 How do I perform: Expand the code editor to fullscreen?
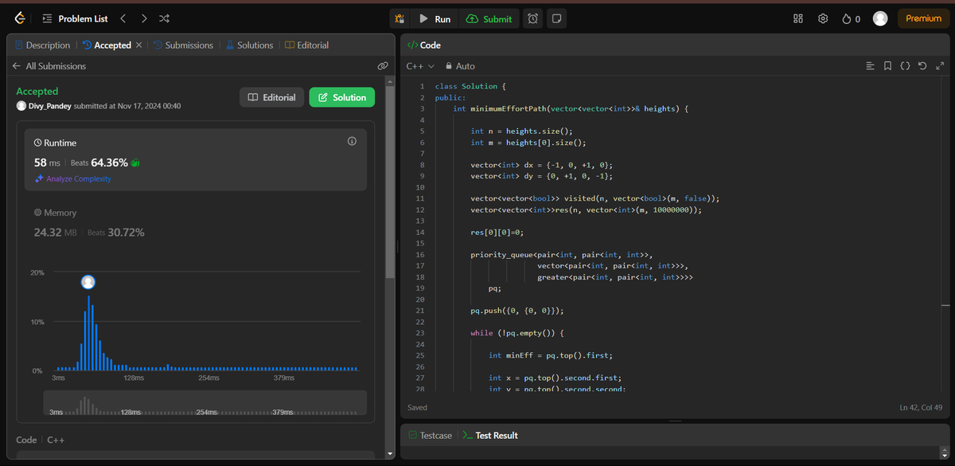940,67
